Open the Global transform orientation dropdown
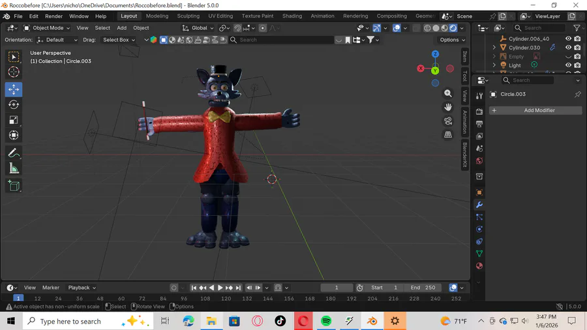 coord(197,28)
